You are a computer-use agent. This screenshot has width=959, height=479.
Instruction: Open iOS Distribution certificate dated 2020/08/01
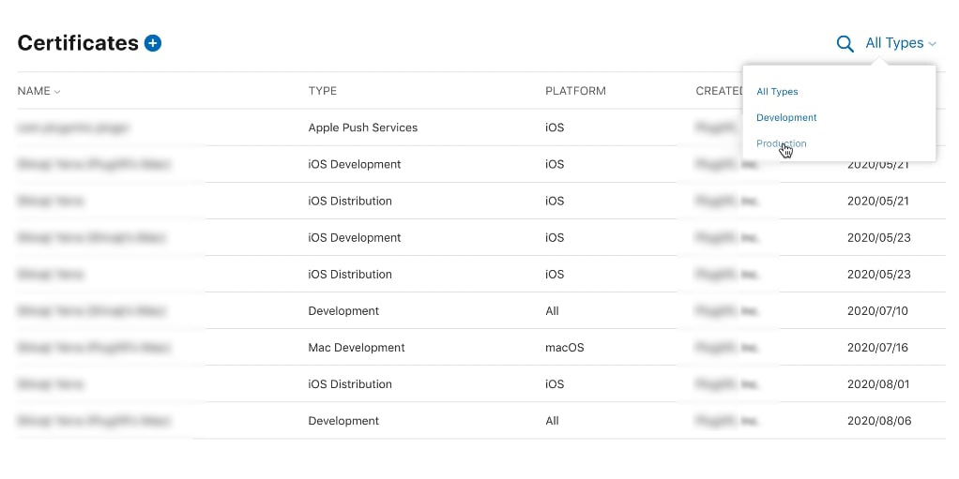click(x=350, y=384)
